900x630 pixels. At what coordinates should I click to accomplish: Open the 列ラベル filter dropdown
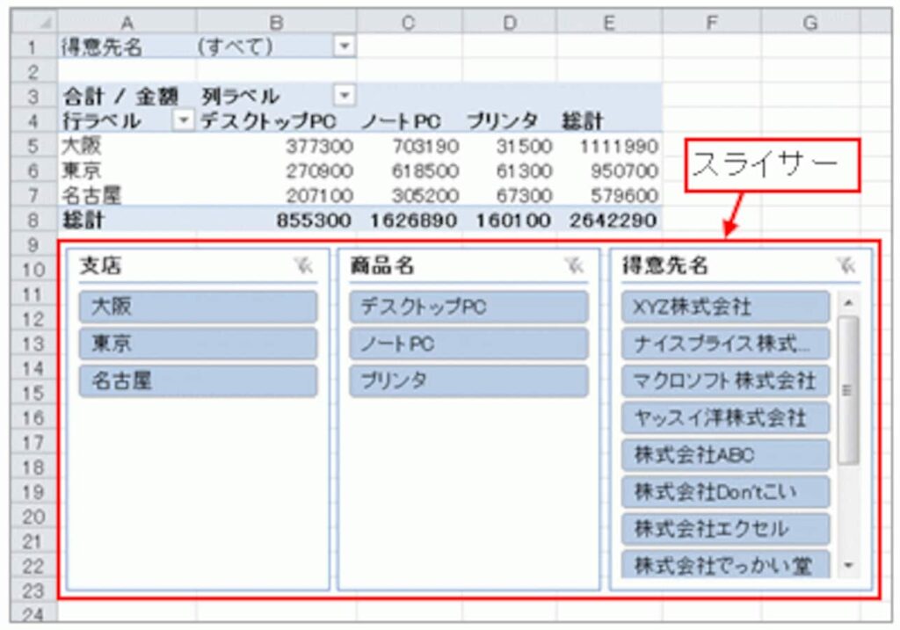[x=345, y=95]
